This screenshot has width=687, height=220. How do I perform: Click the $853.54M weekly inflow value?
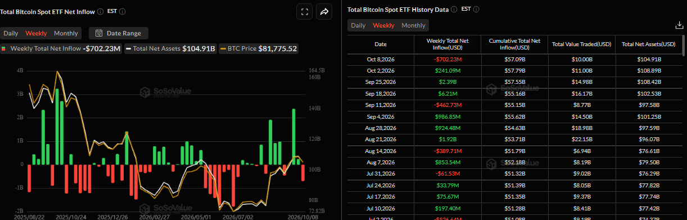click(x=448, y=163)
